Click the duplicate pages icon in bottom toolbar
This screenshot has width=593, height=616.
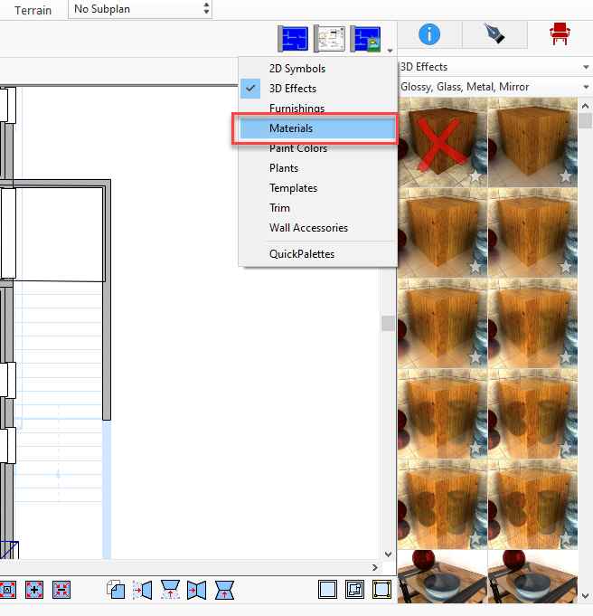click(116, 590)
